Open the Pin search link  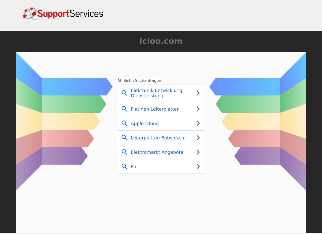(161, 166)
